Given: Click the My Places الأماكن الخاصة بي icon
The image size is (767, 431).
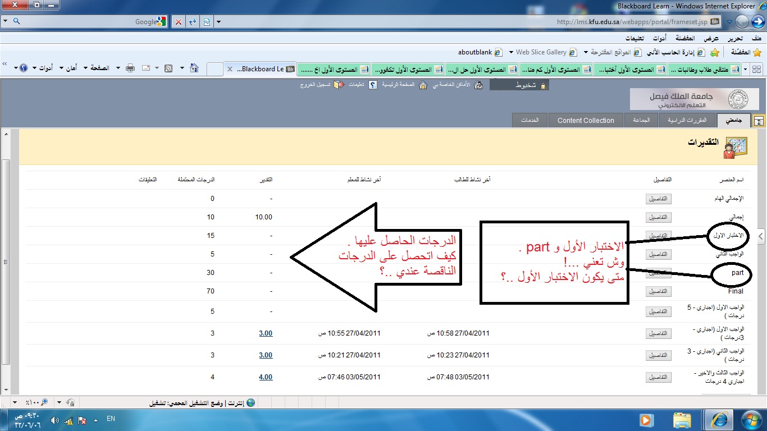Looking at the screenshot, I should pyautogui.click(x=478, y=85).
